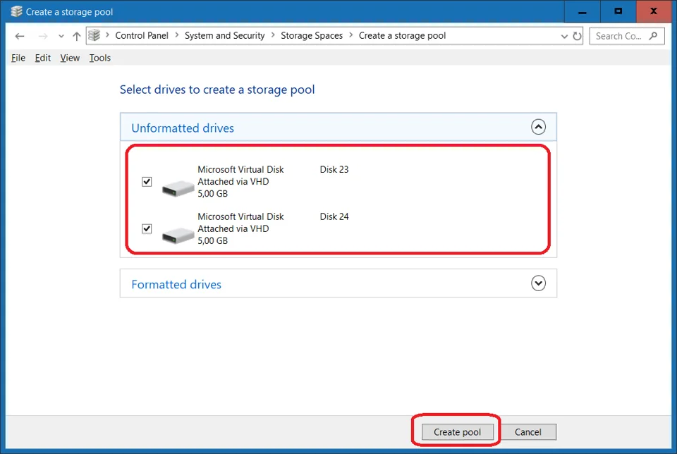
Task: Click the Storage Spaces icon in address bar
Action: click(94, 35)
